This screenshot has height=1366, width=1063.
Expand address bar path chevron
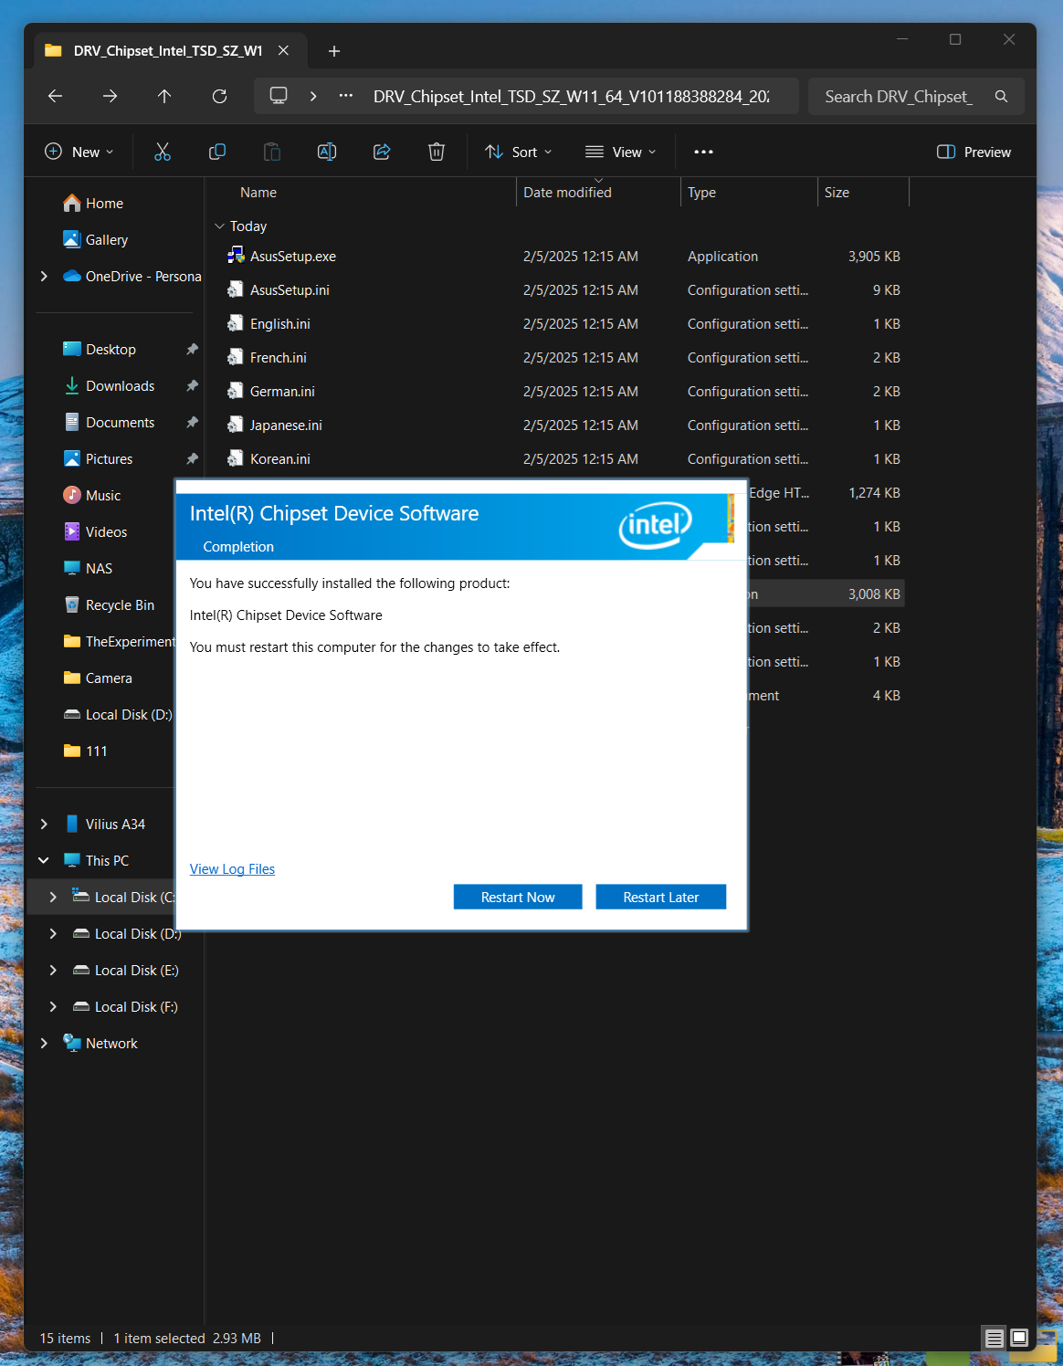313,96
